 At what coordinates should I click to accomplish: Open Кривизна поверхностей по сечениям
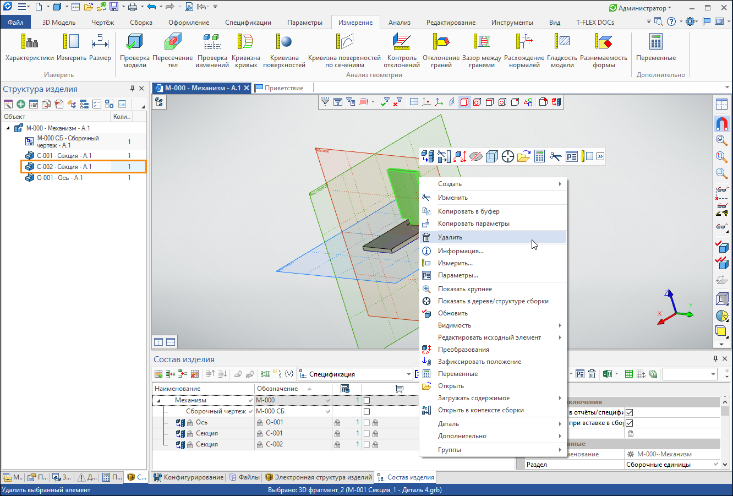tap(344, 51)
